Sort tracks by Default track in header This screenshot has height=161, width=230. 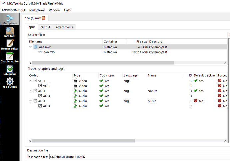pos(205,75)
